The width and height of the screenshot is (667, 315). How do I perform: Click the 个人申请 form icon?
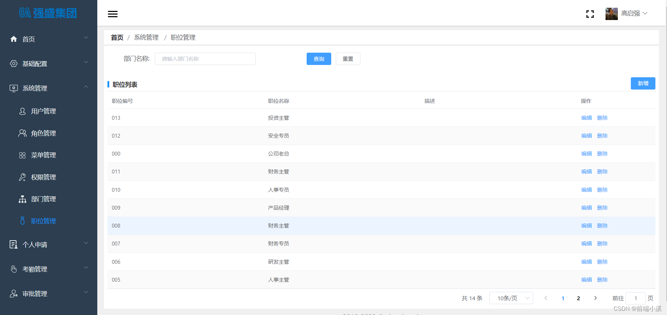coord(14,244)
